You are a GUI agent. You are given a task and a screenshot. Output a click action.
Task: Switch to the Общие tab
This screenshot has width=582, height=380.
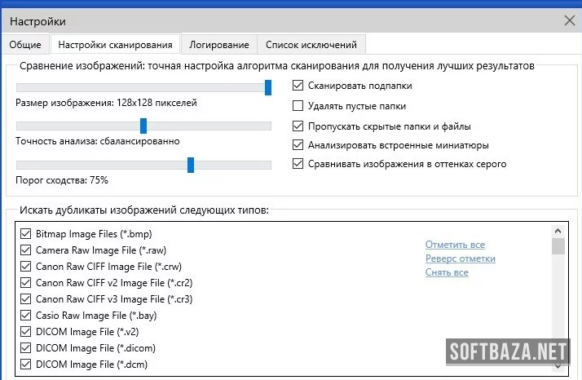point(26,45)
